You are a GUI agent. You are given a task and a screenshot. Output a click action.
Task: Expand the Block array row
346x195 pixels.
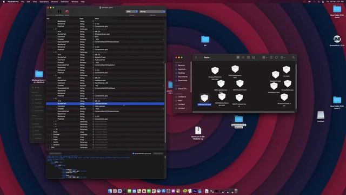coord(52,132)
